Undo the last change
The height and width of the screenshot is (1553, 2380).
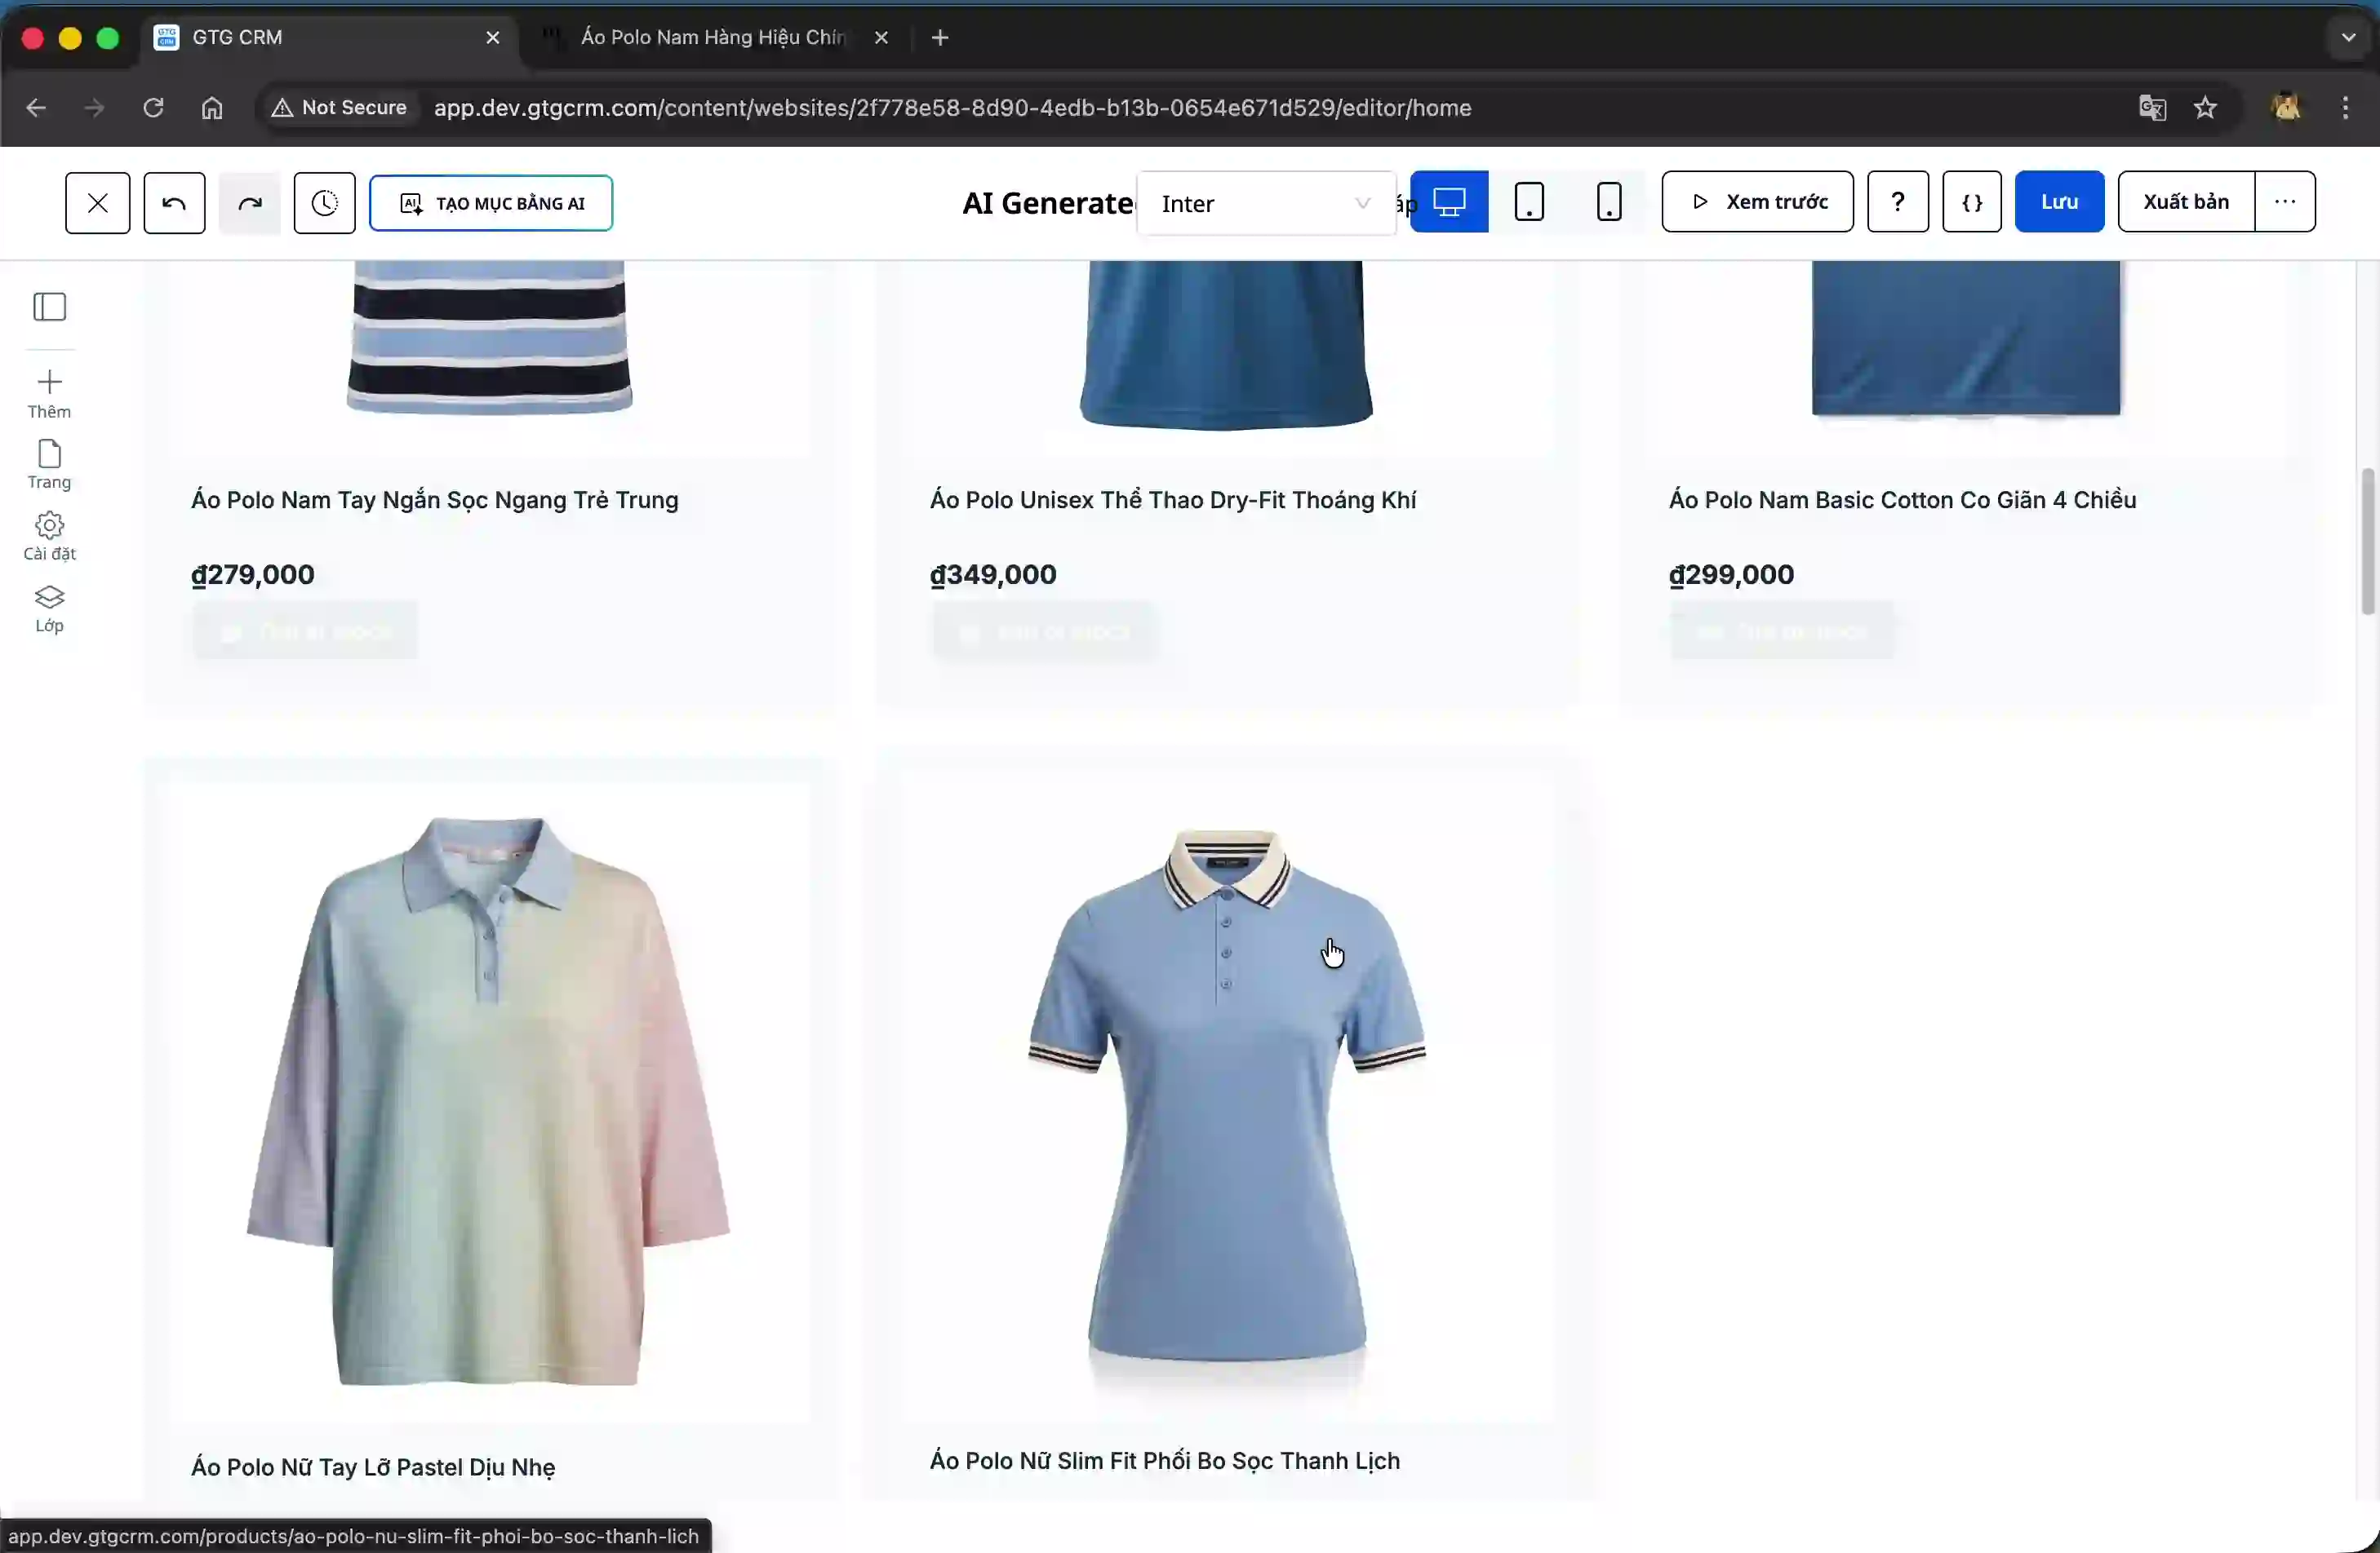(x=173, y=201)
